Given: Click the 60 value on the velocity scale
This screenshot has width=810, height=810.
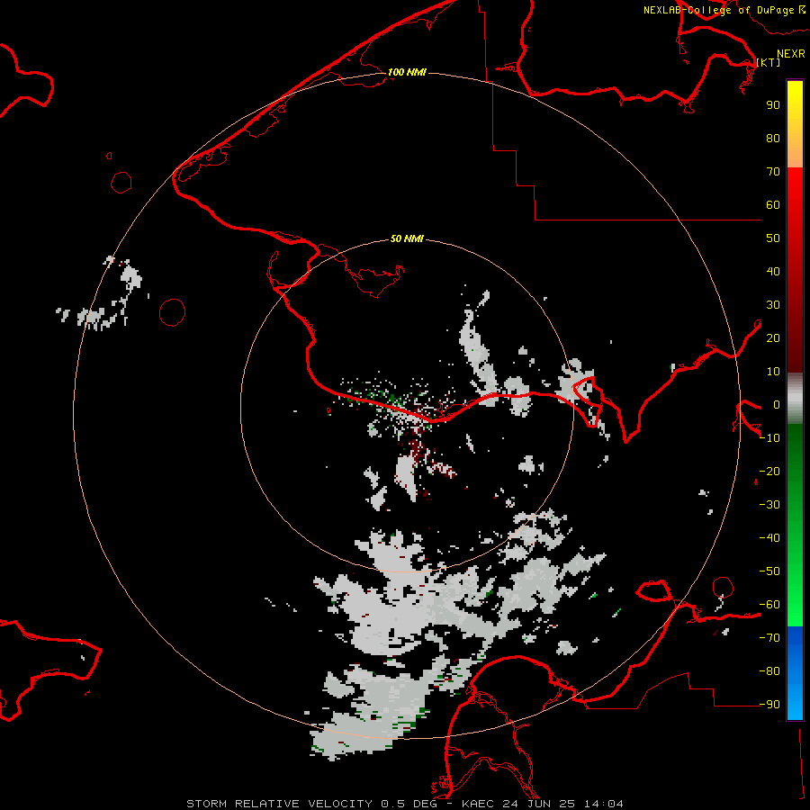Looking at the screenshot, I should pos(773,204).
